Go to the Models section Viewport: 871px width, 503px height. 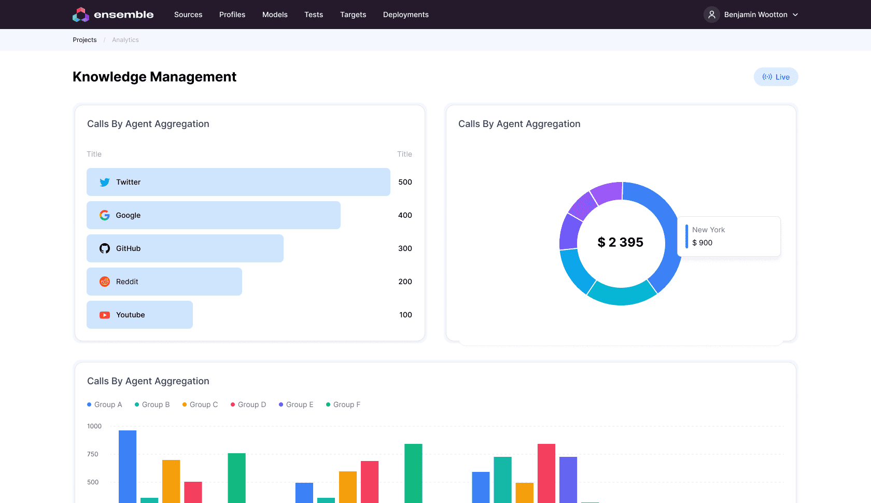click(275, 15)
